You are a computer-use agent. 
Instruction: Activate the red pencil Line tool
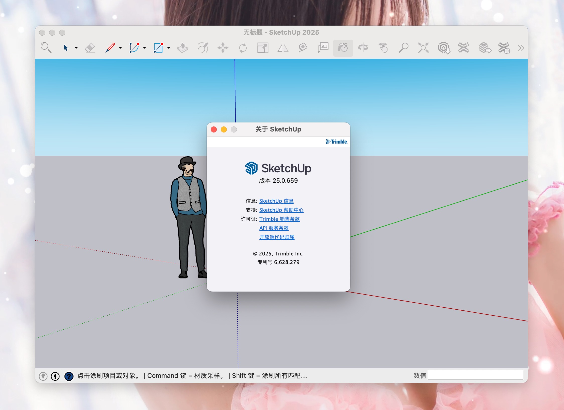[110, 48]
